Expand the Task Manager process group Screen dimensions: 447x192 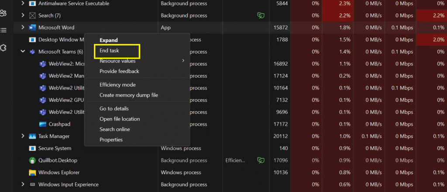23,136
